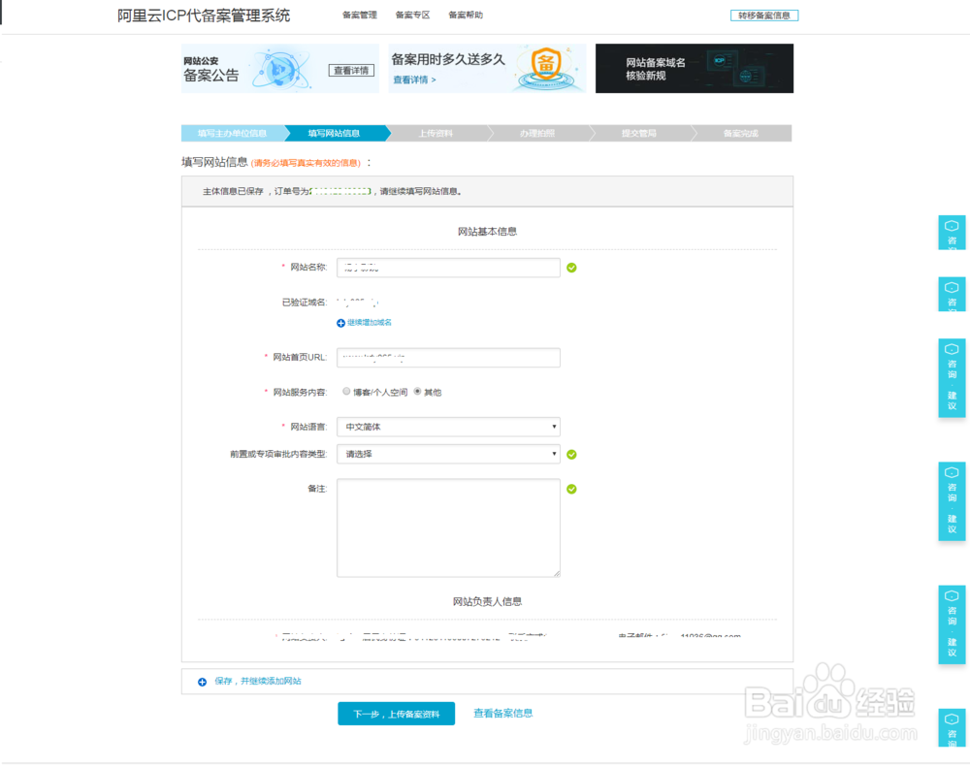This screenshot has height=766, width=970.
Task: Focus the 网站首页URL input field
Action: point(448,357)
